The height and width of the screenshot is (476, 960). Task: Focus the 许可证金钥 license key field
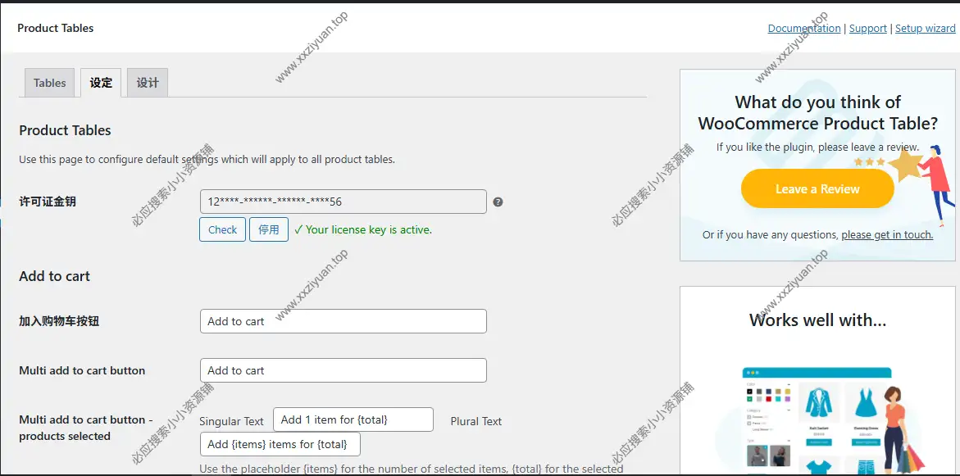point(343,202)
